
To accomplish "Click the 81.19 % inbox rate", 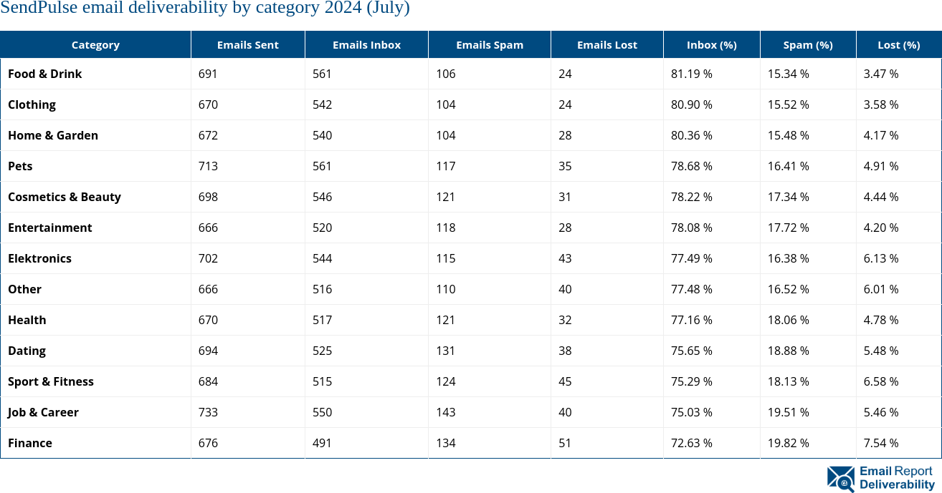I will point(692,74).
